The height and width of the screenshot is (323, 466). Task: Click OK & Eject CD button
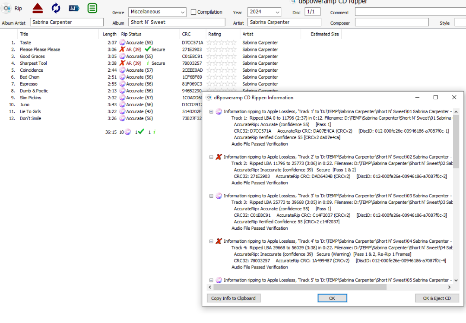click(x=437, y=298)
